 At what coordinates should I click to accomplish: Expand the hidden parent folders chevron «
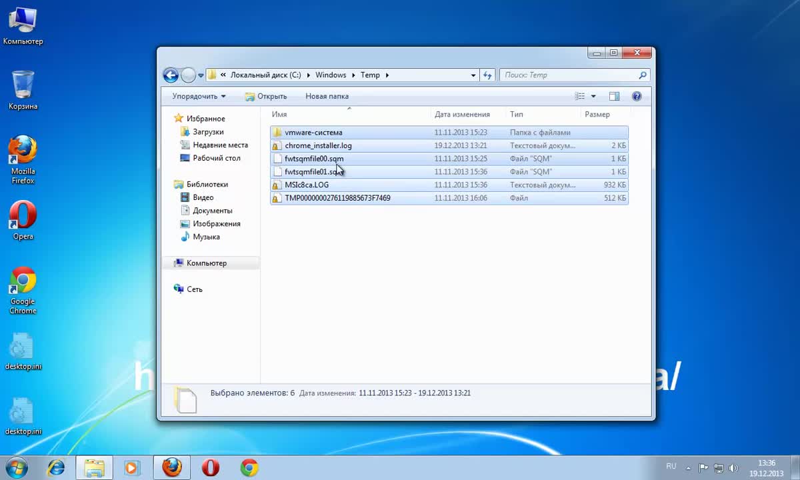223,75
